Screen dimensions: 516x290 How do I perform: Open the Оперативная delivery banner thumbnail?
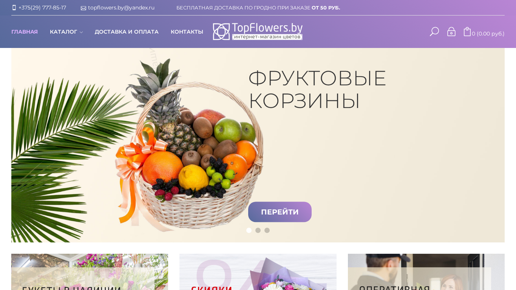(x=426, y=272)
